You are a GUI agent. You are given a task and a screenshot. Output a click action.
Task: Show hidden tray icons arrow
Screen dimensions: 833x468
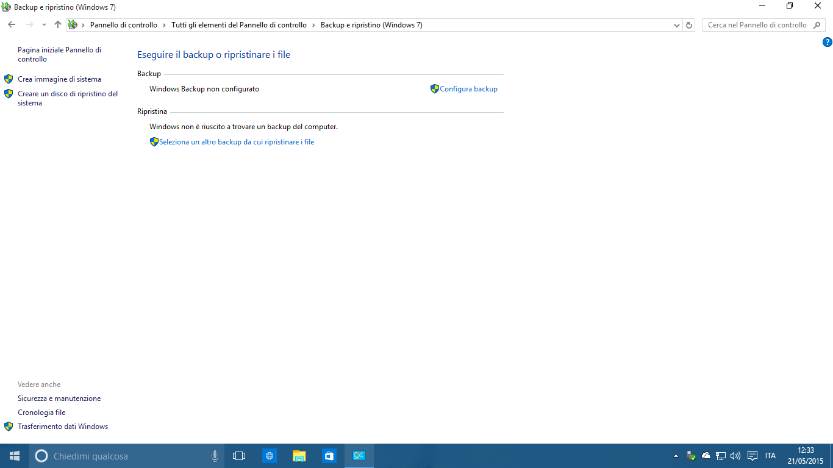(676, 456)
